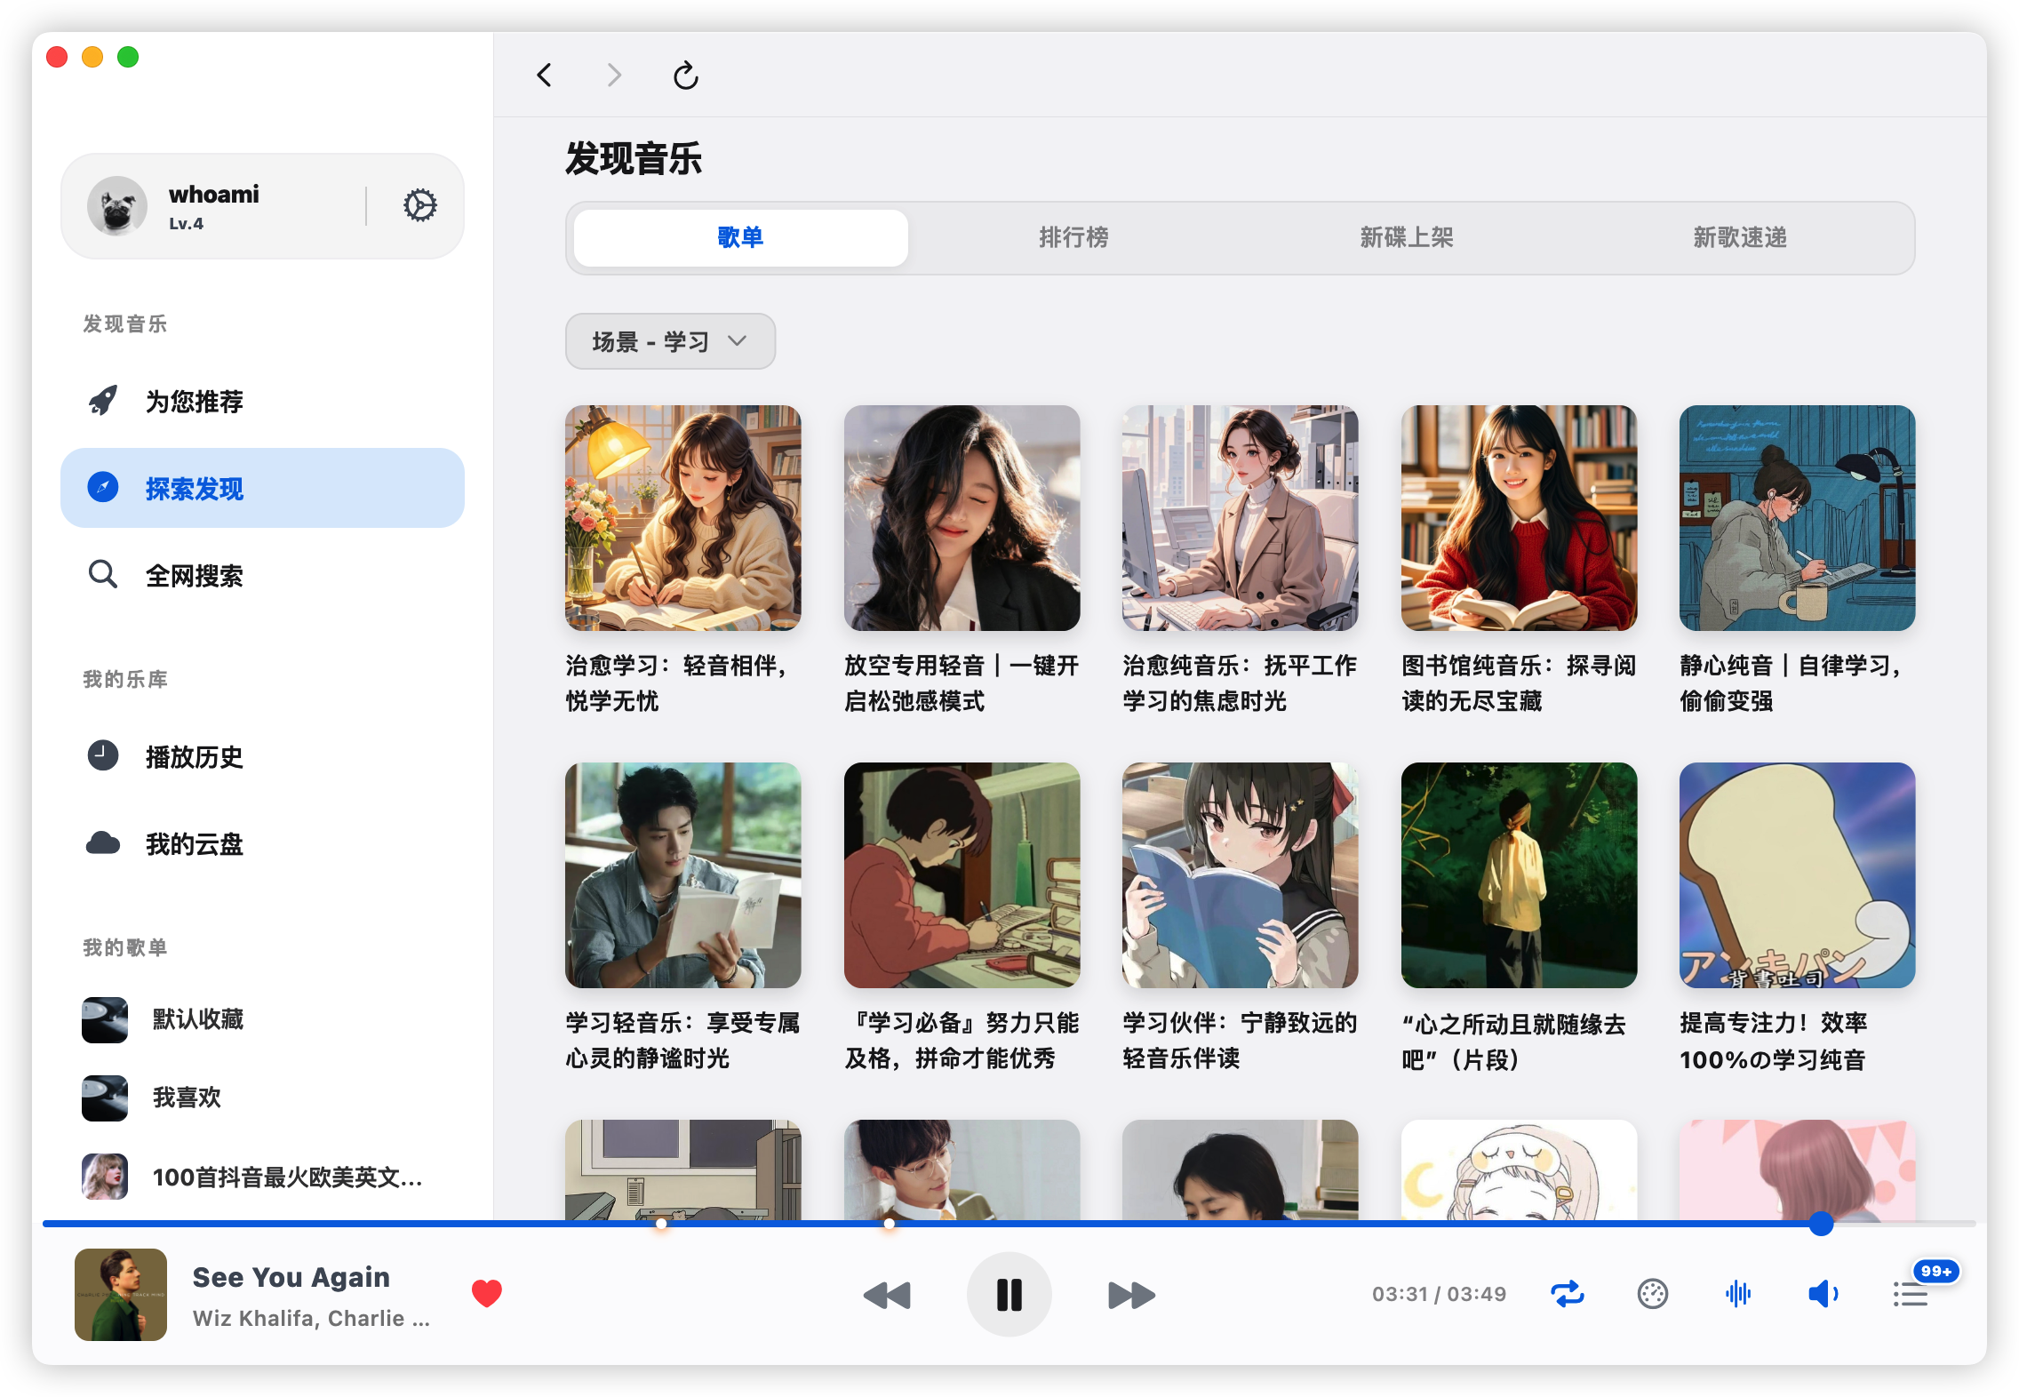Refresh the page with the reload arrow
Screen dimensions: 2019x1397
point(684,76)
